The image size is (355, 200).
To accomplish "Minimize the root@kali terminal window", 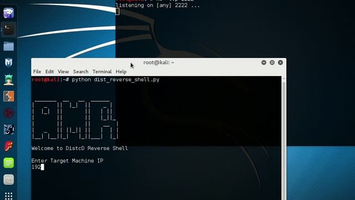I will (x=264, y=62).
